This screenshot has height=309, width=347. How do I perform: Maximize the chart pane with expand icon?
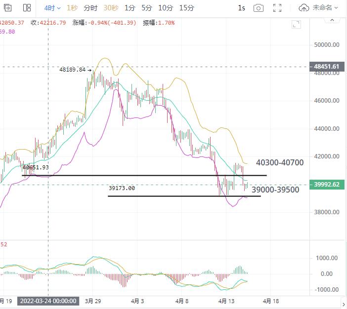click(296, 24)
